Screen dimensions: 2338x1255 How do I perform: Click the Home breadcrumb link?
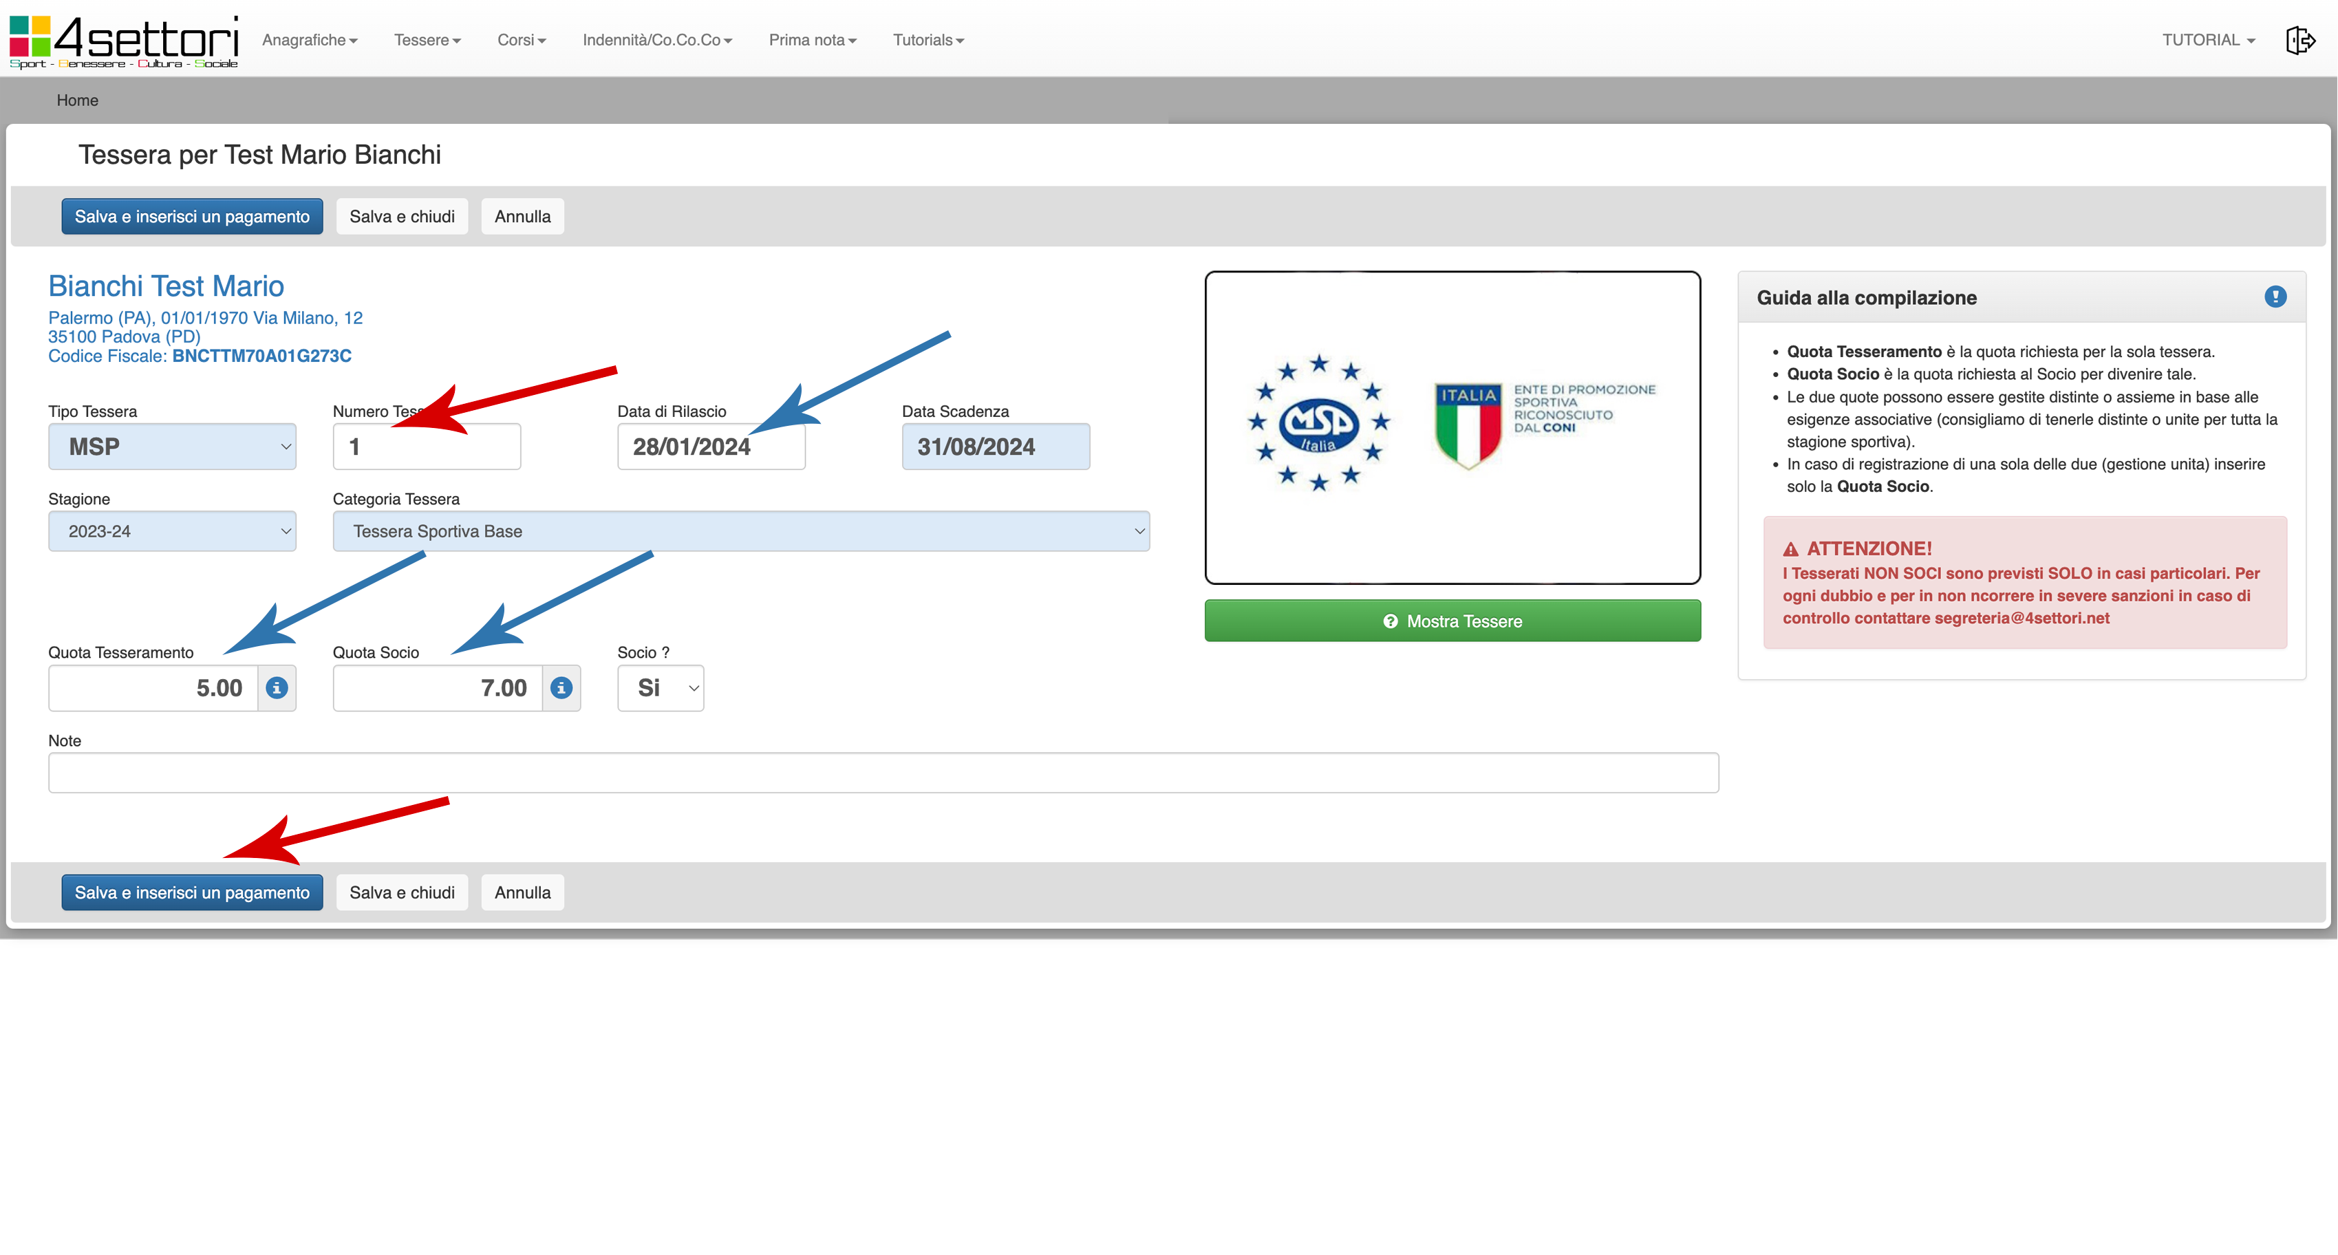(x=77, y=100)
